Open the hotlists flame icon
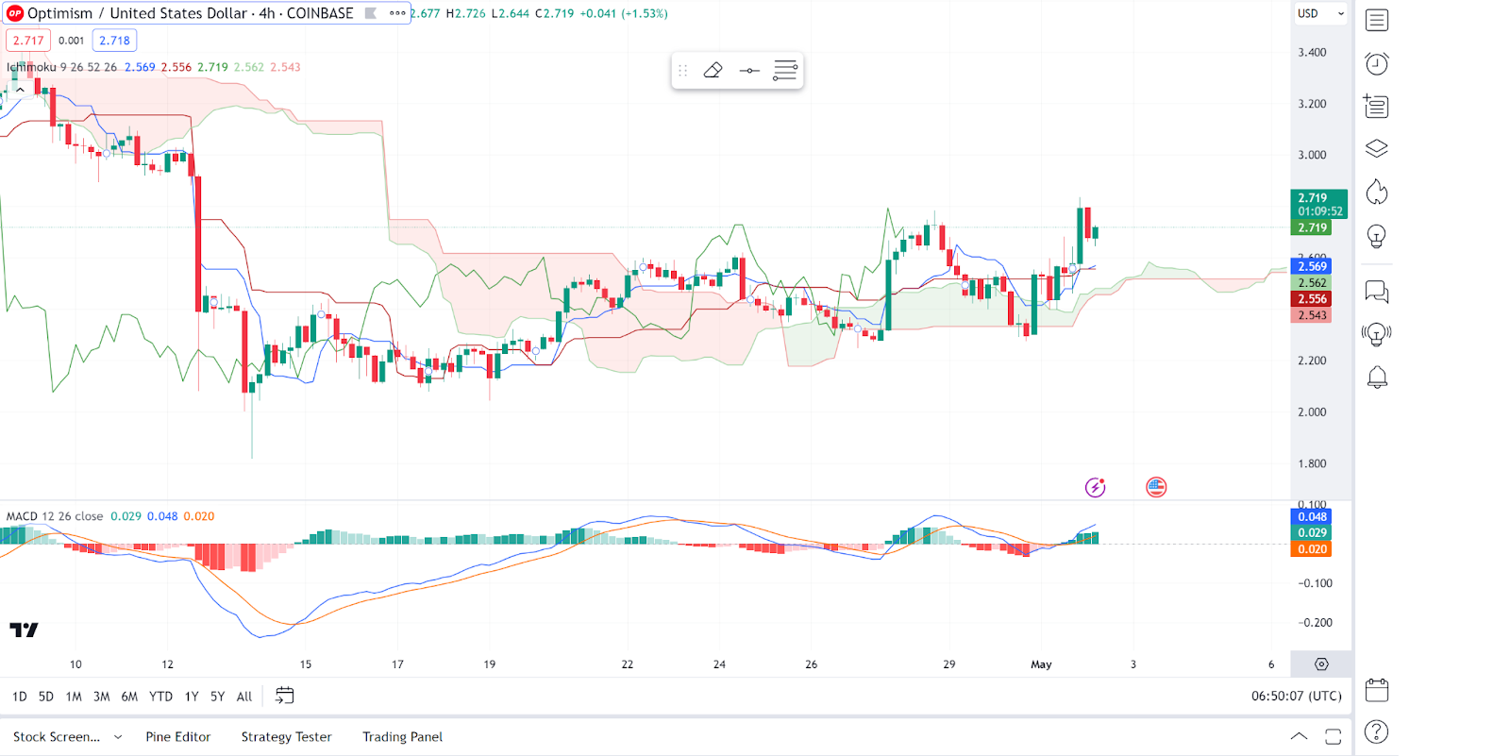The height and width of the screenshot is (756, 1510). 1377,193
